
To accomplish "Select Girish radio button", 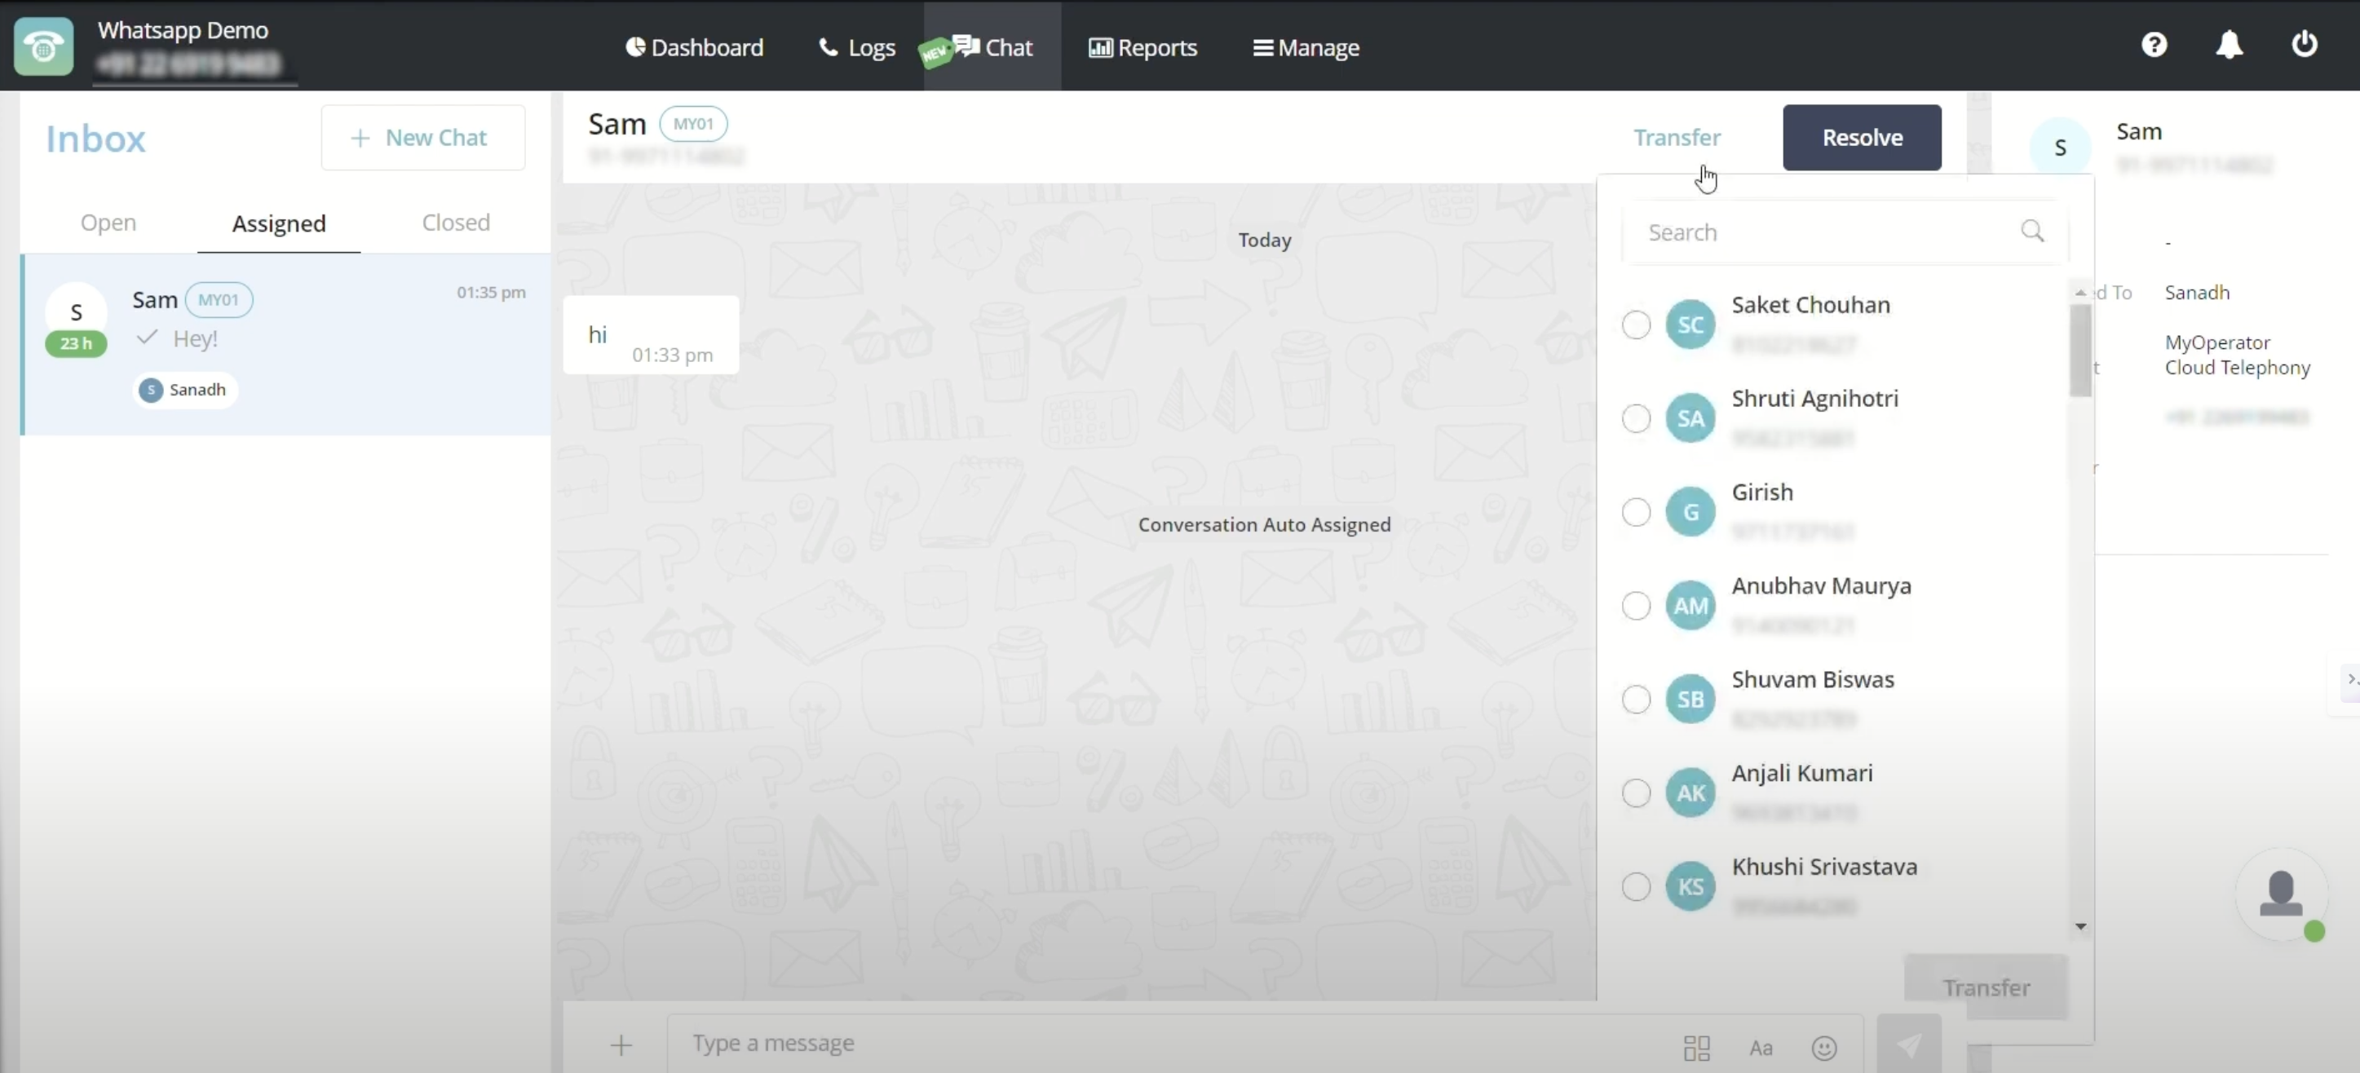I will tap(1636, 511).
